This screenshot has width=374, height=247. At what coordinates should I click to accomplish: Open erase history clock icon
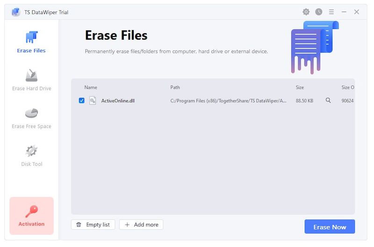click(x=318, y=12)
